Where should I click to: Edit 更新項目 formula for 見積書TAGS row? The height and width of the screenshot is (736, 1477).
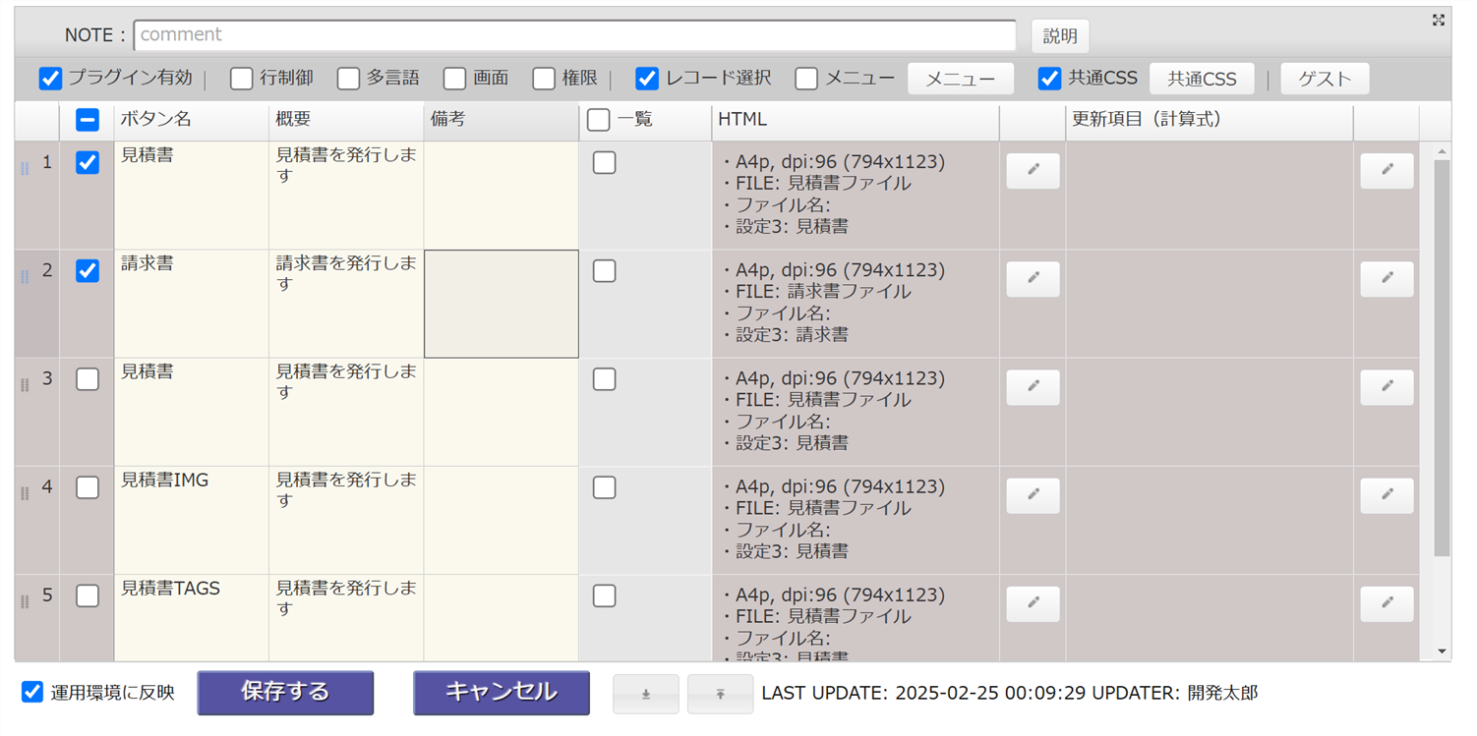click(1387, 604)
